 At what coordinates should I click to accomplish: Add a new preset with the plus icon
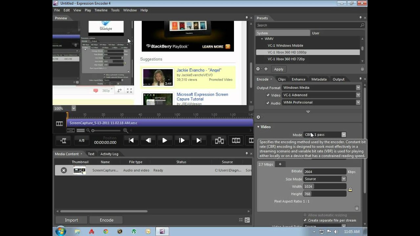coord(266,69)
